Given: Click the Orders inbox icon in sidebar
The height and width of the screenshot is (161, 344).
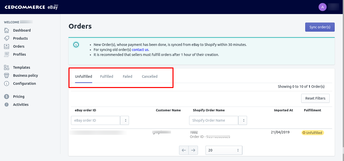Looking at the screenshot, I should point(7,46).
